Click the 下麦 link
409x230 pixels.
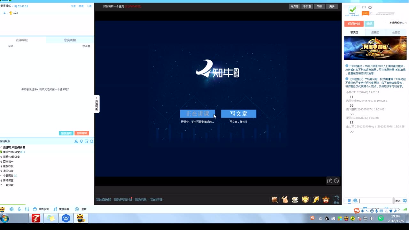click(x=89, y=6)
